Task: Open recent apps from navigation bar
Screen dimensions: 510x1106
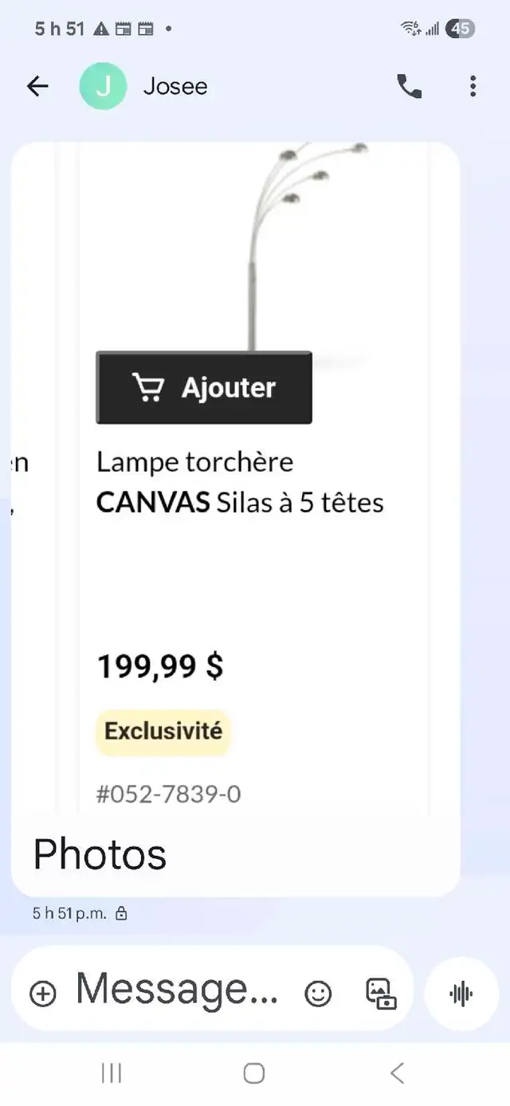Action: [x=112, y=1073]
